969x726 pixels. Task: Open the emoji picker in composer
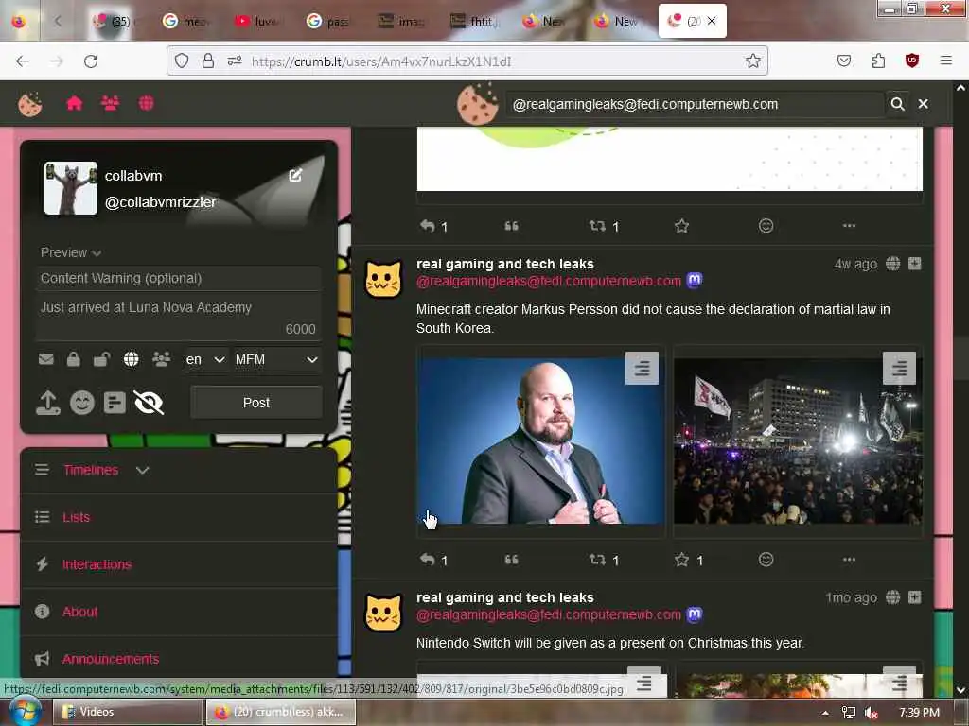coord(82,403)
